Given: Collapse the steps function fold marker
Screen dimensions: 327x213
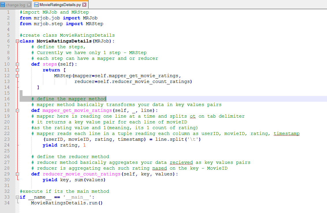Looking at the screenshot, I should 18,64.
